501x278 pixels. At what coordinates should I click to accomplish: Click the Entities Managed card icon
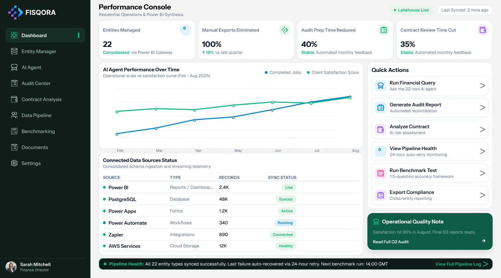coord(185,30)
